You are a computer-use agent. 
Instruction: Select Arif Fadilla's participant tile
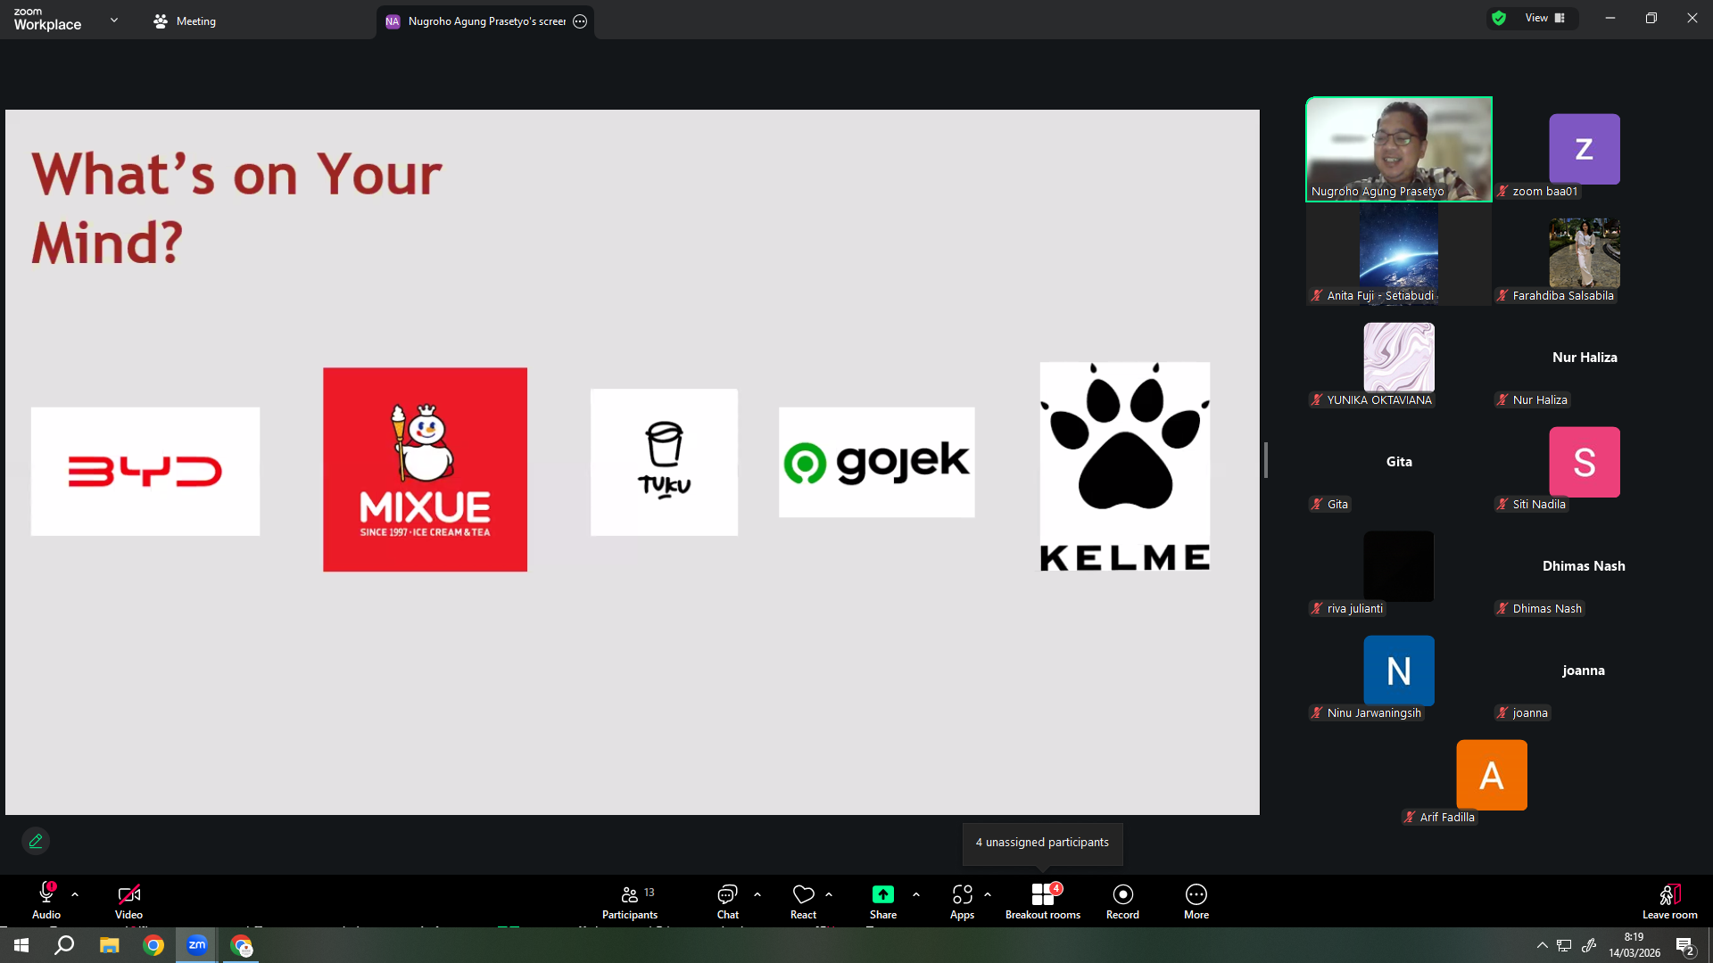(1492, 775)
